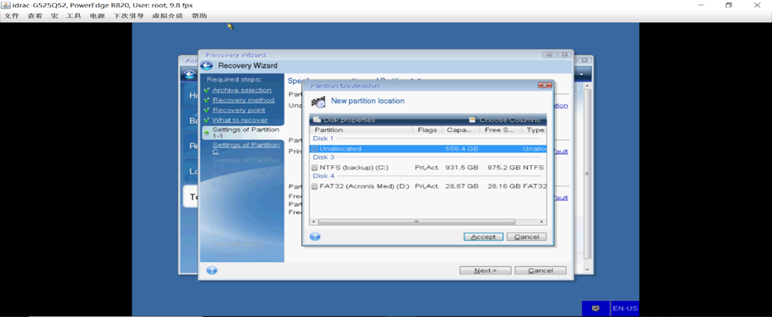This screenshot has width=772, height=317.
Task: Maximize the Recovery Wizard window
Action: (x=550, y=54)
